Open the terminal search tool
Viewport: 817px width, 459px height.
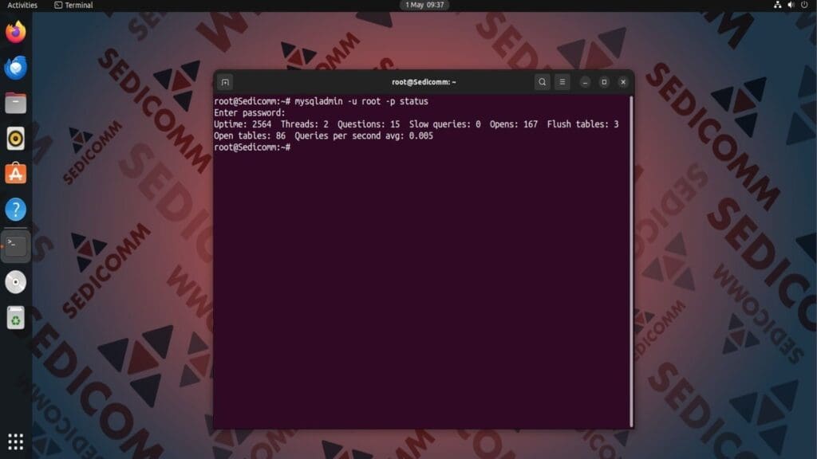coord(542,82)
